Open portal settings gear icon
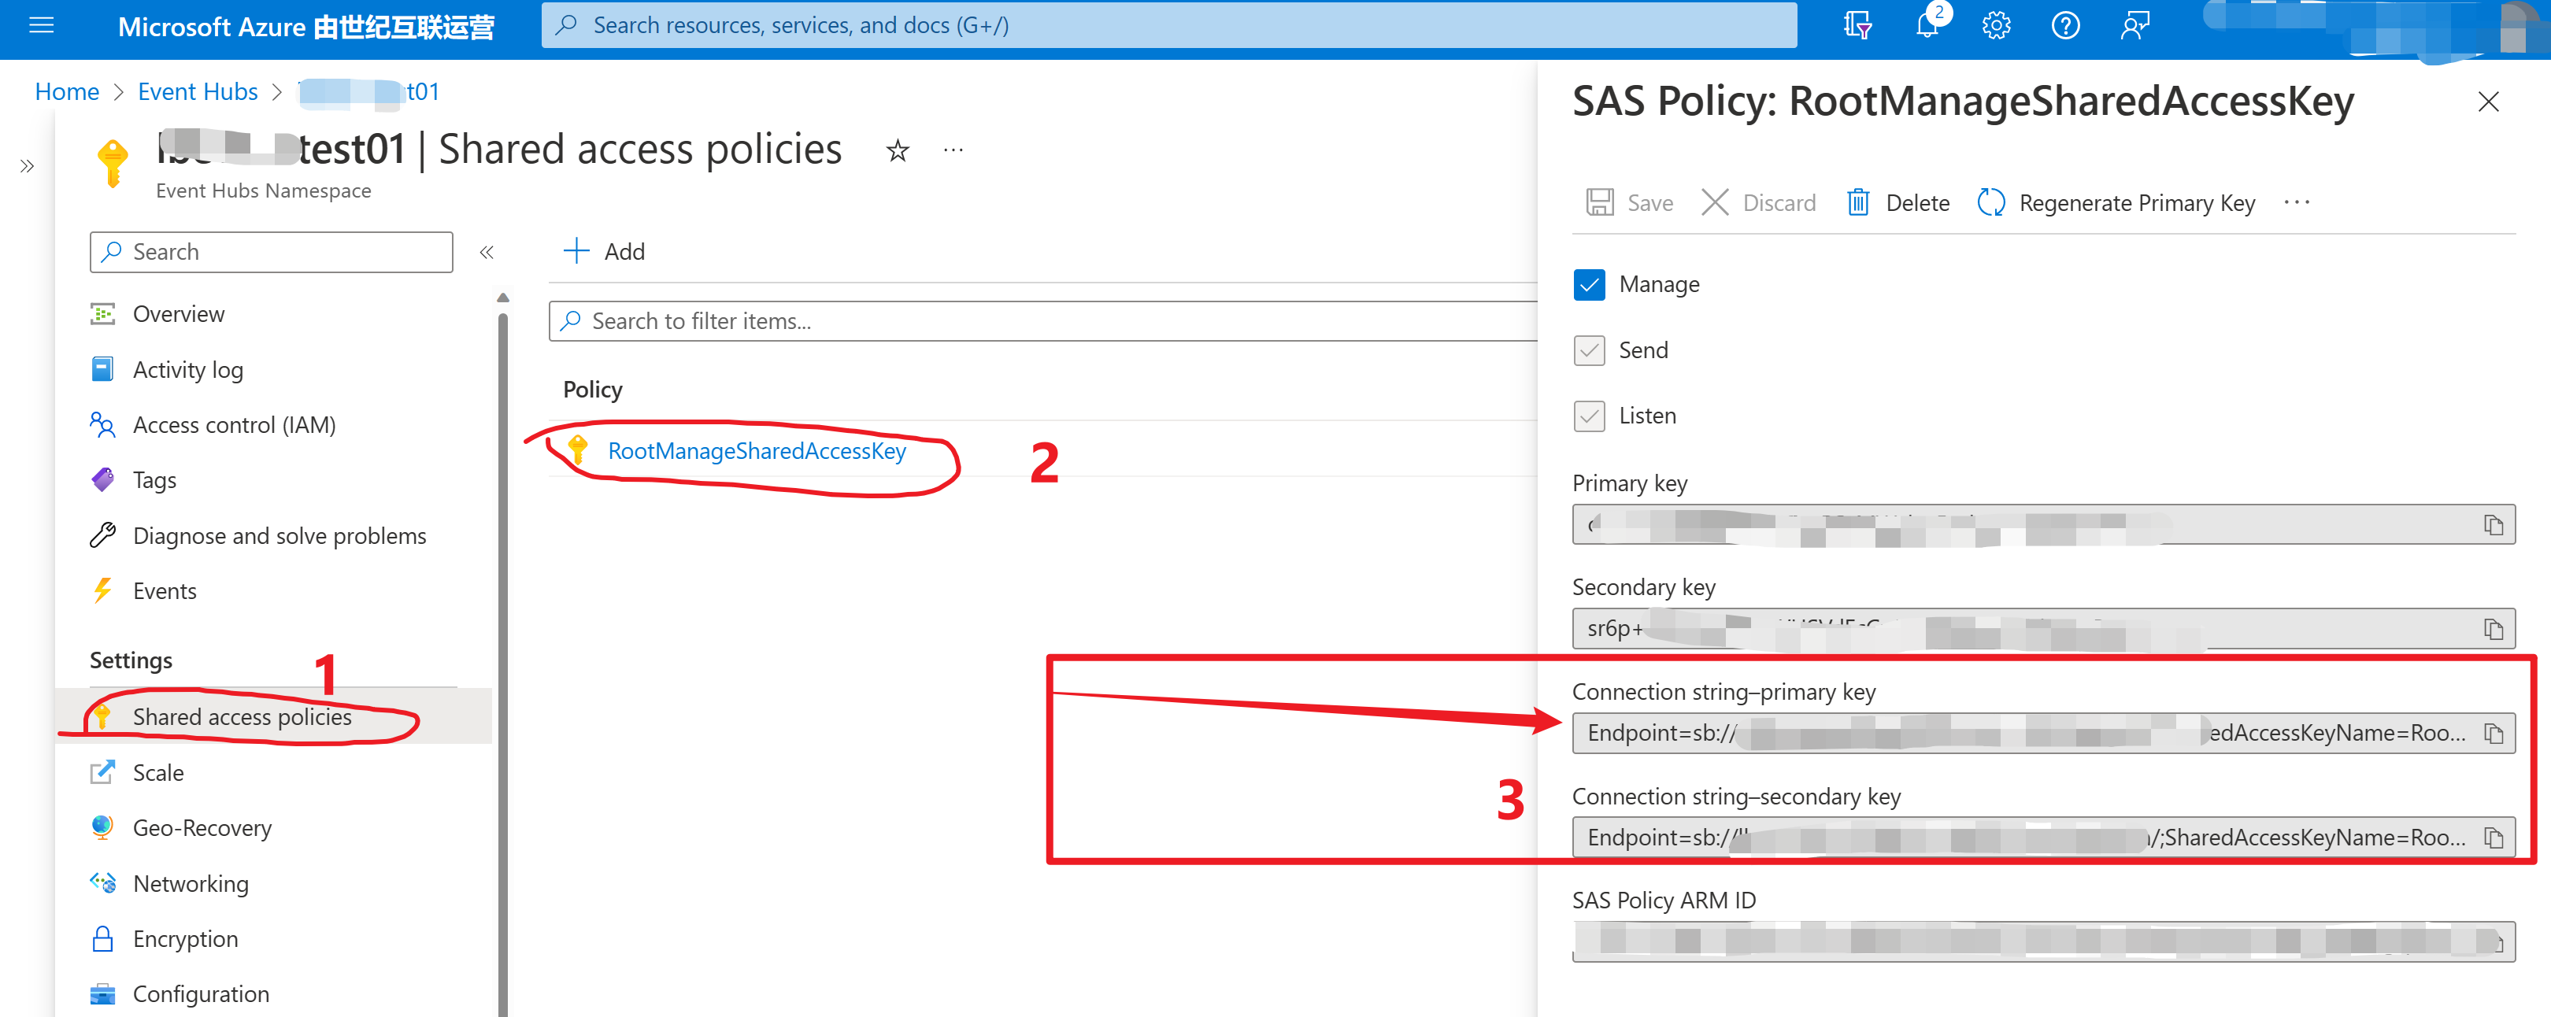The height and width of the screenshot is (1017, 2551). click(1995, 26)
